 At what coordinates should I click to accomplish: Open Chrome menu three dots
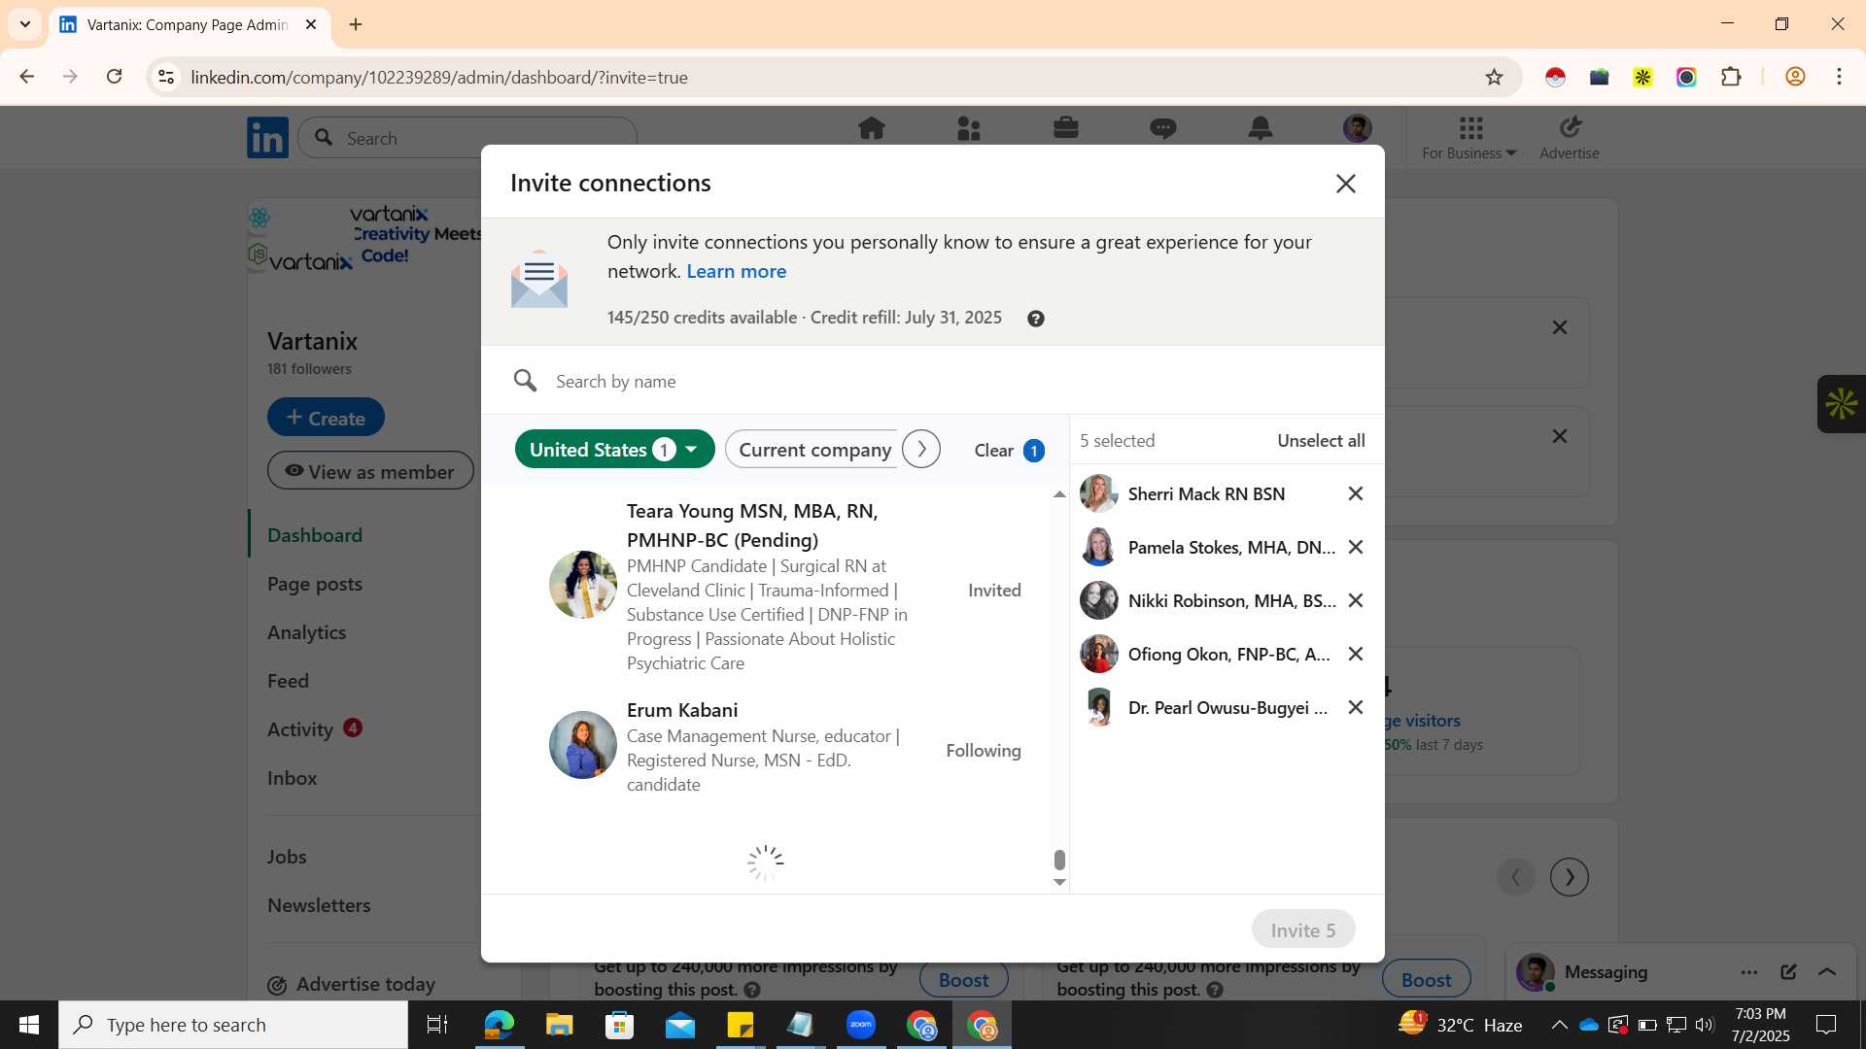tap(1839, 77)
